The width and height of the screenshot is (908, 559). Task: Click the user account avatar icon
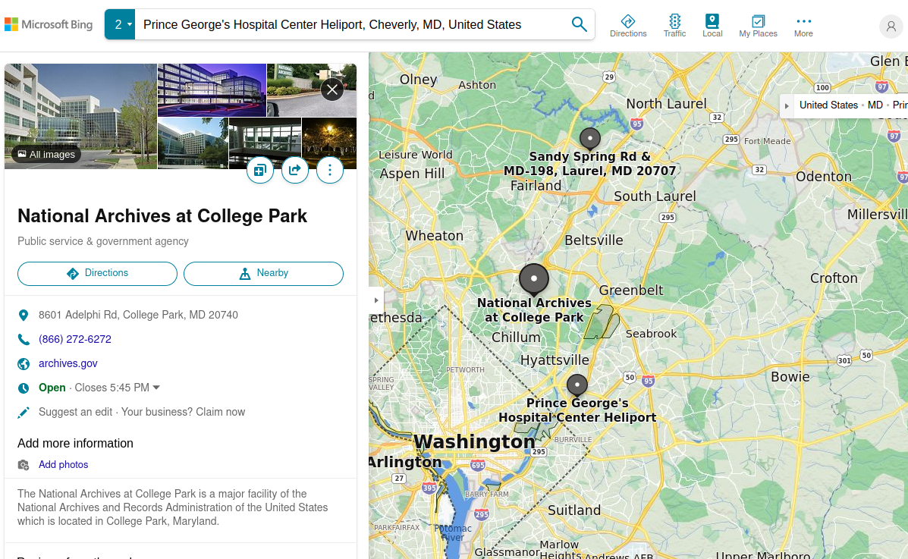point(891,26)
